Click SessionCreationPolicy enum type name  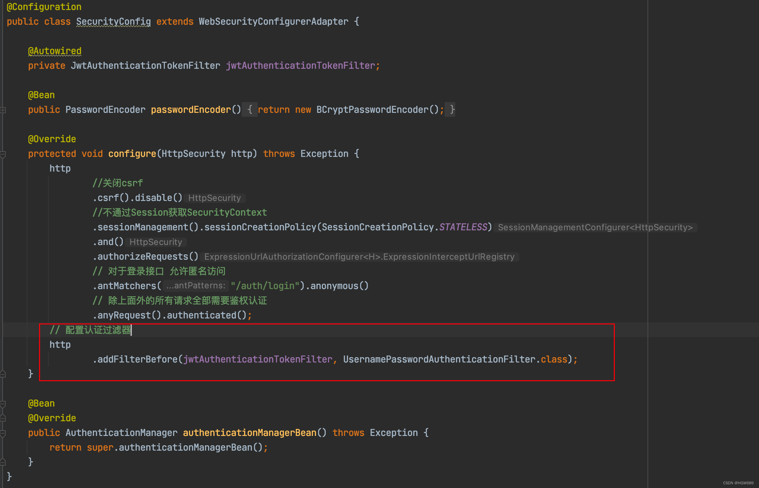tap(378, 227)
